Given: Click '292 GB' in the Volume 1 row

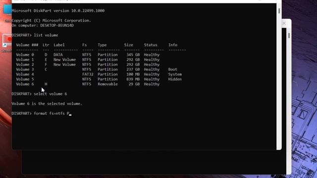Looking at the screenshot, I should 133,59.
